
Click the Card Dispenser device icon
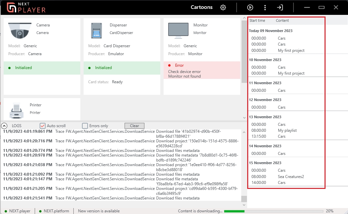[x=97, y=31]
